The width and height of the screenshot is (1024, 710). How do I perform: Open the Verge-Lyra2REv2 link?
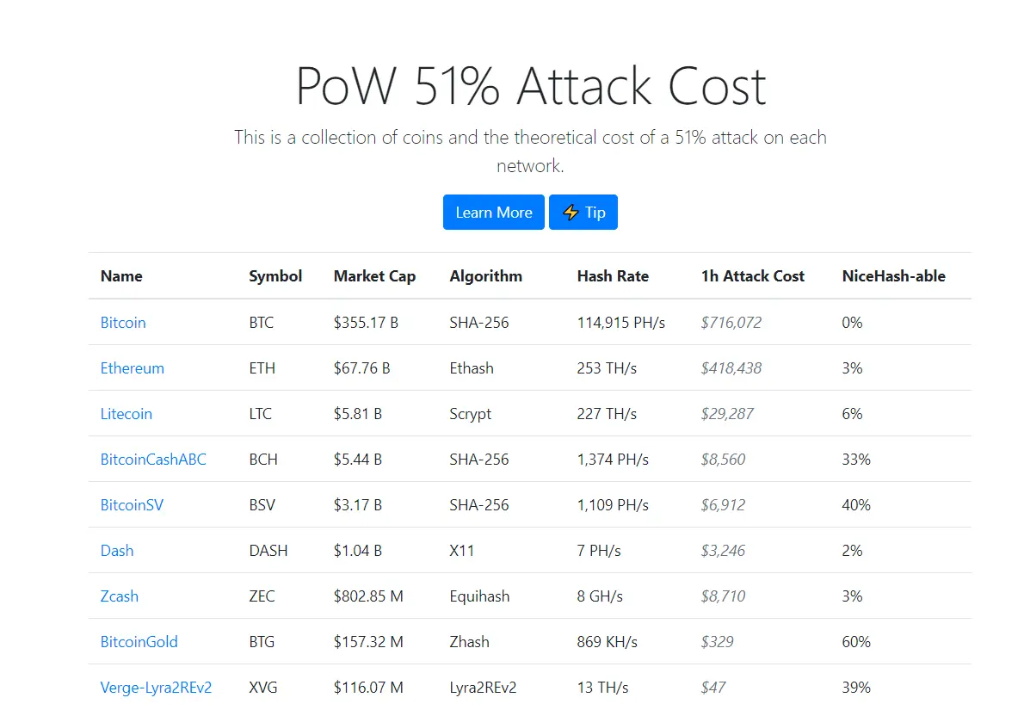[156, 688]
